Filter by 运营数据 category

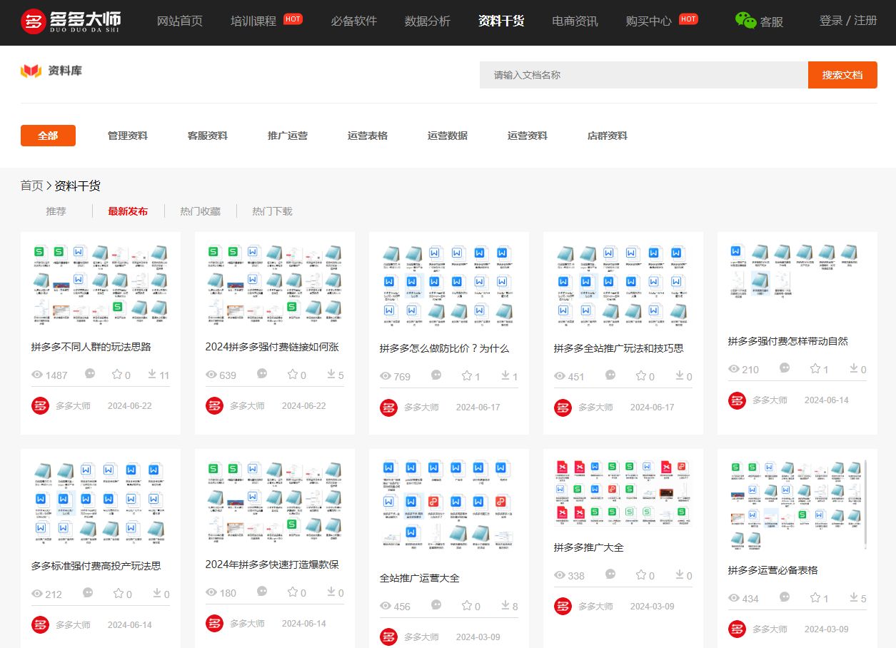tap(448, 136)
